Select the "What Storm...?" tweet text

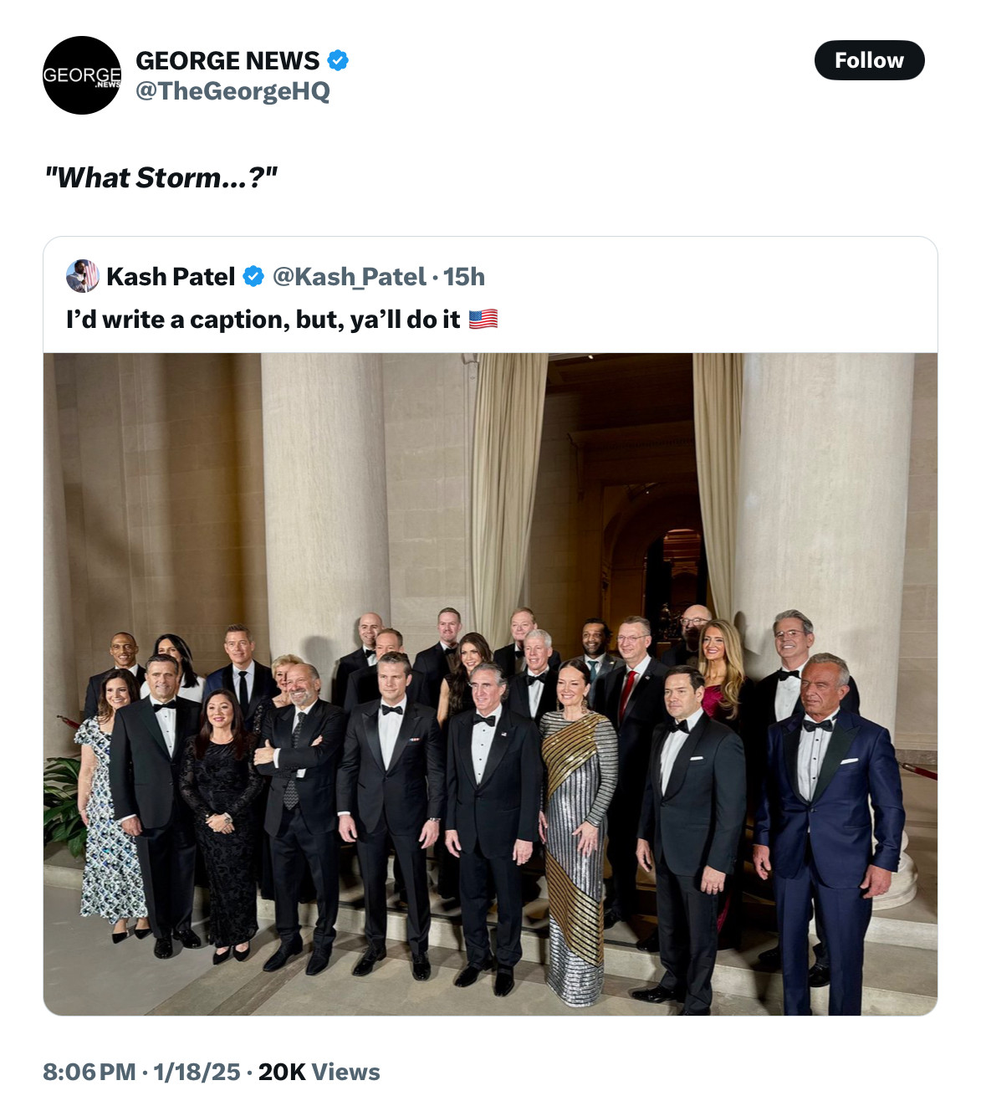(x=161, y=178)
